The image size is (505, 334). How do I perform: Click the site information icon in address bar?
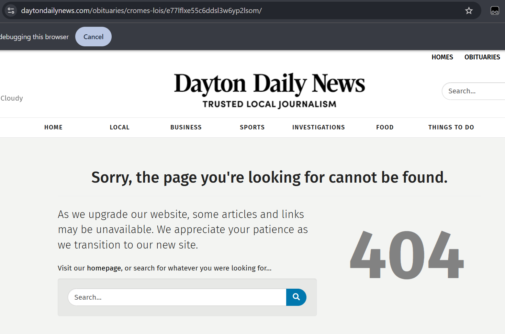tap(10, 10)
